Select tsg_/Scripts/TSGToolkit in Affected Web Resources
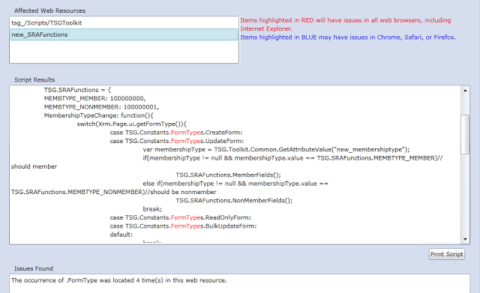This screenshot has width=480, height=293. 124,23
